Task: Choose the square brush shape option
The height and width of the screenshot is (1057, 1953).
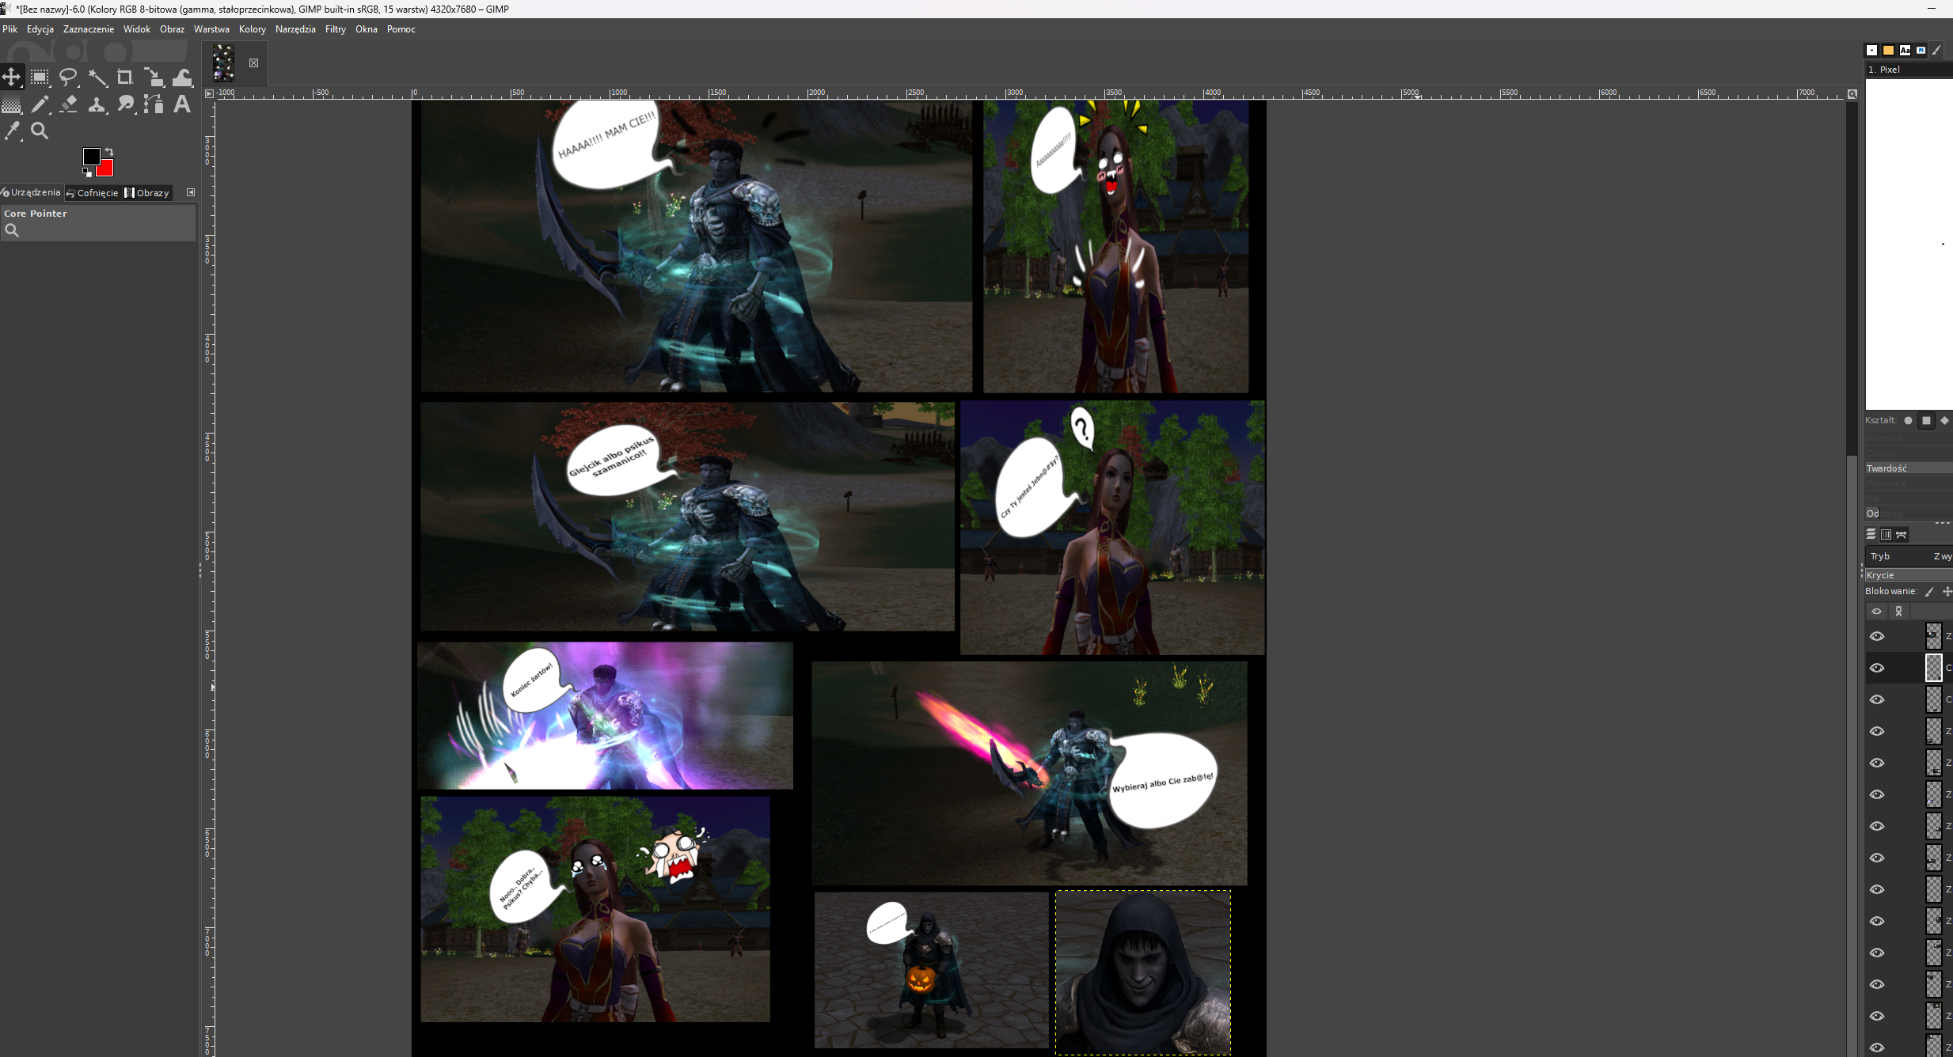Action: 1926,420
